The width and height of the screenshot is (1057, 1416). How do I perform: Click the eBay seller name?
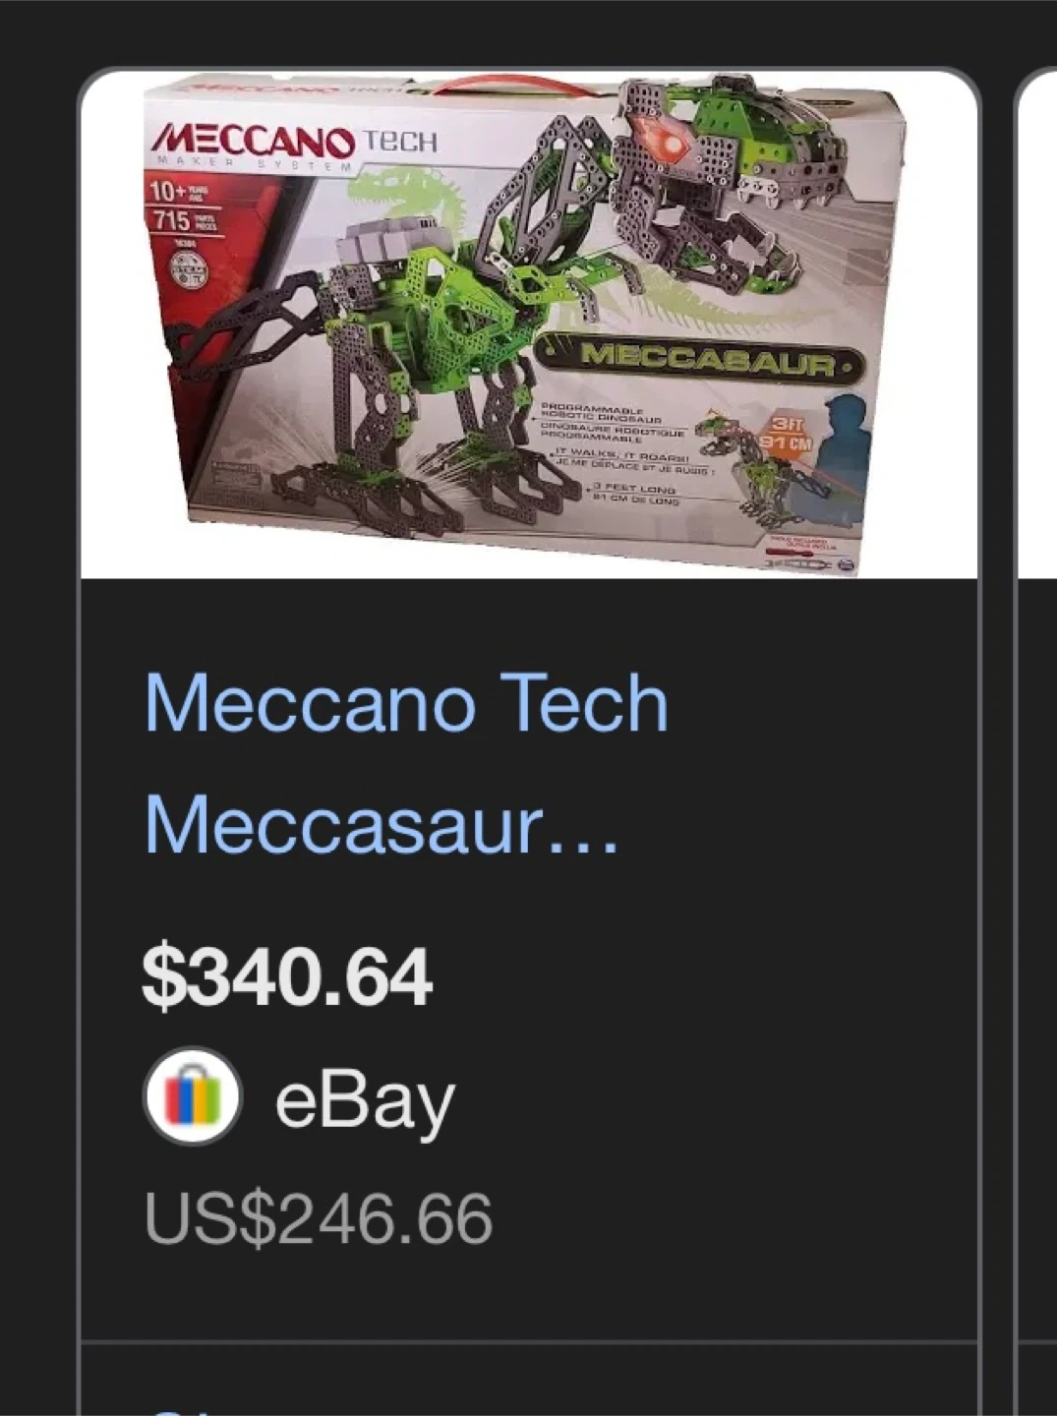click(x=365, y=1101)
